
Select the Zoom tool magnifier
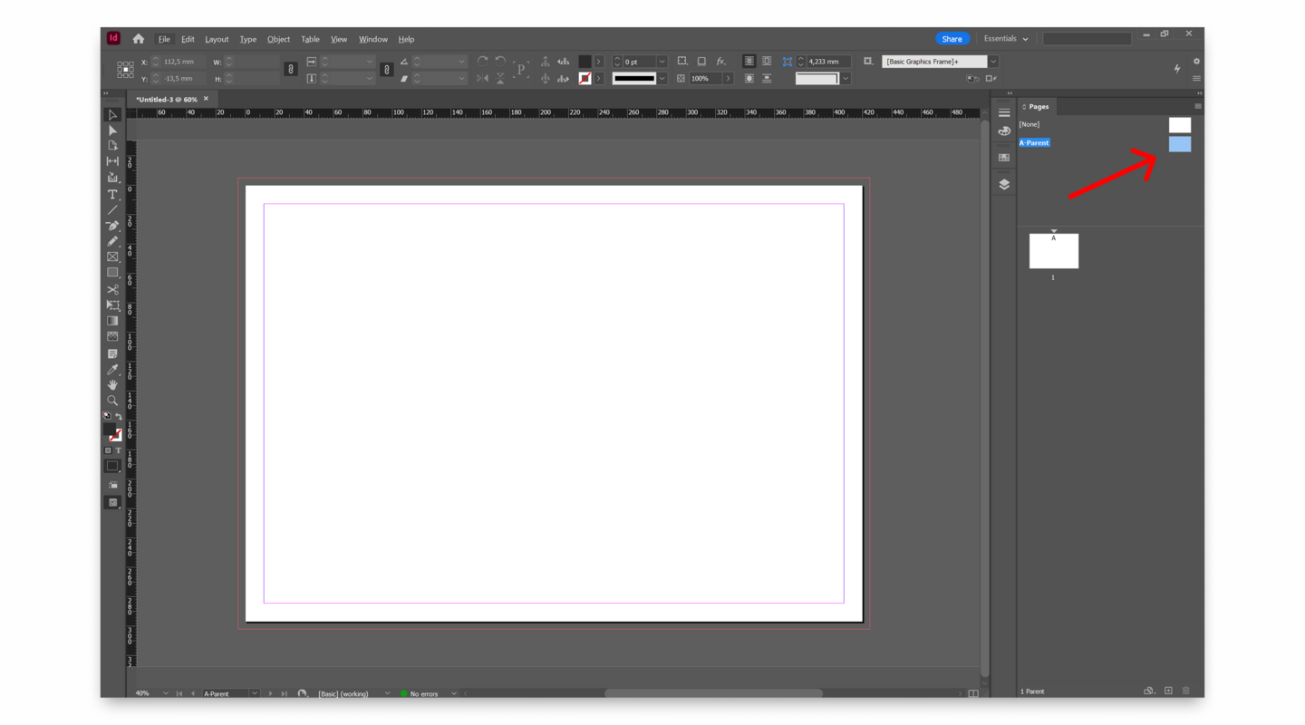[x=112, y=401]
